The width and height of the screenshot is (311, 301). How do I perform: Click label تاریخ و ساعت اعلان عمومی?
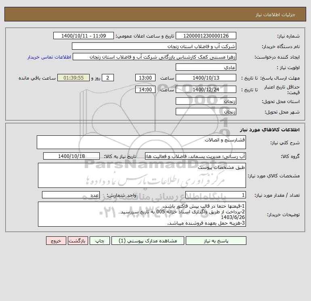(x=145, y=36)
